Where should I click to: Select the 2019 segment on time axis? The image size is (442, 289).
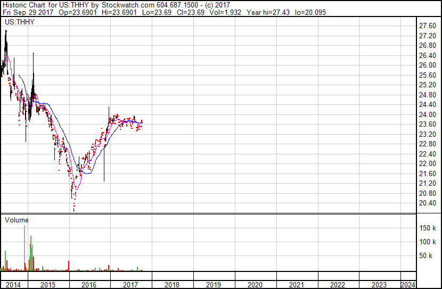coord(214,285)
